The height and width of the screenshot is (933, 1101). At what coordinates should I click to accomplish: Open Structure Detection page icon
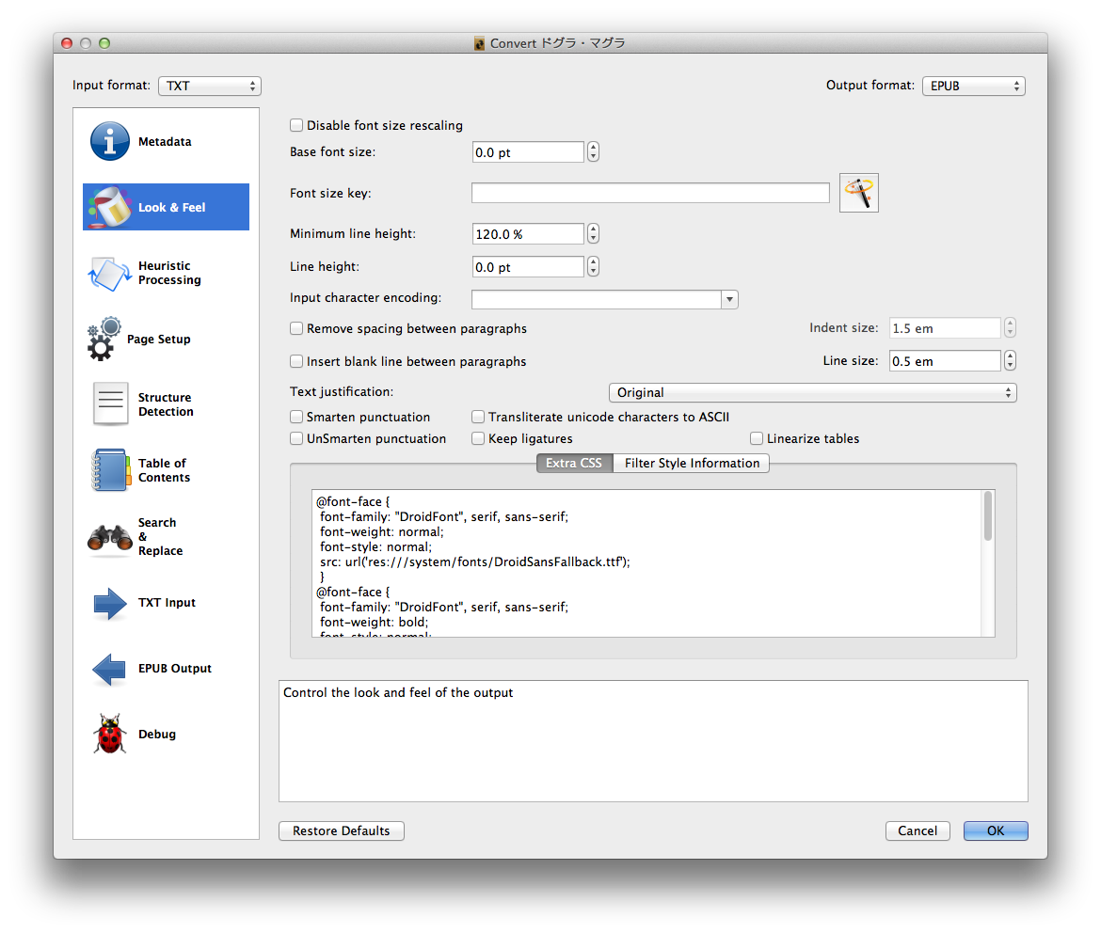point(110,403)
